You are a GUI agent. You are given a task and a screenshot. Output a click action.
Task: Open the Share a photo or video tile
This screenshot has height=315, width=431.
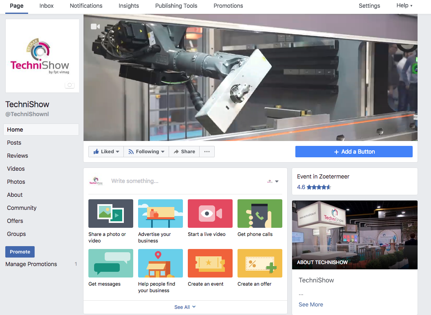[110, 214]
